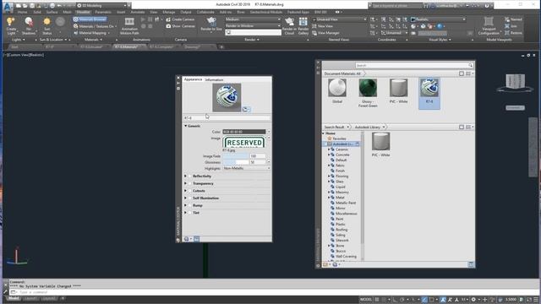The height and width of the screenshot is (304, 541).
Task: Adjust the Image Fade slider
Action: point(236,156)
